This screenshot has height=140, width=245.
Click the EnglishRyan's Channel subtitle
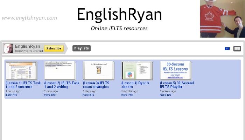[x=29, y=51]
